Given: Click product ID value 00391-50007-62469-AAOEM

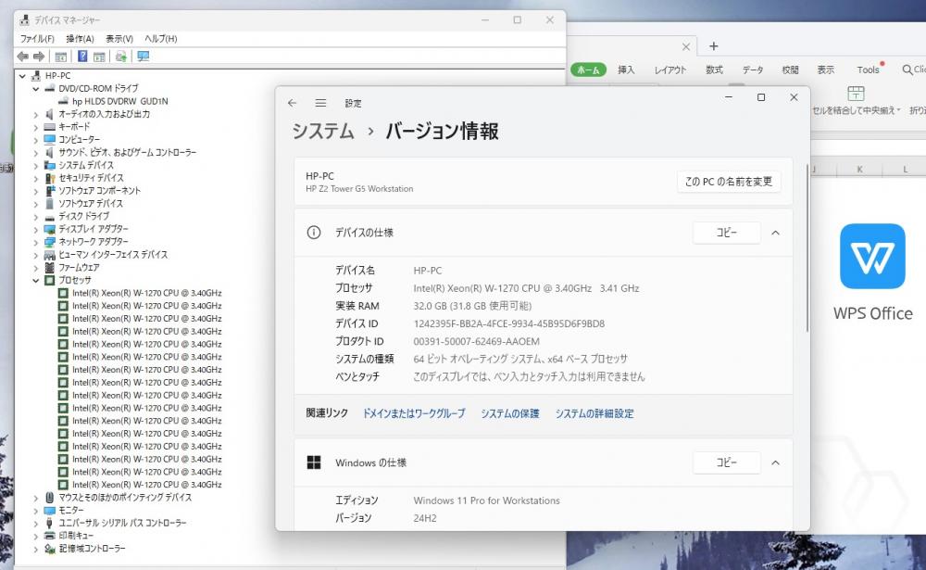Looking at the screenshot, I should (476, 341).
